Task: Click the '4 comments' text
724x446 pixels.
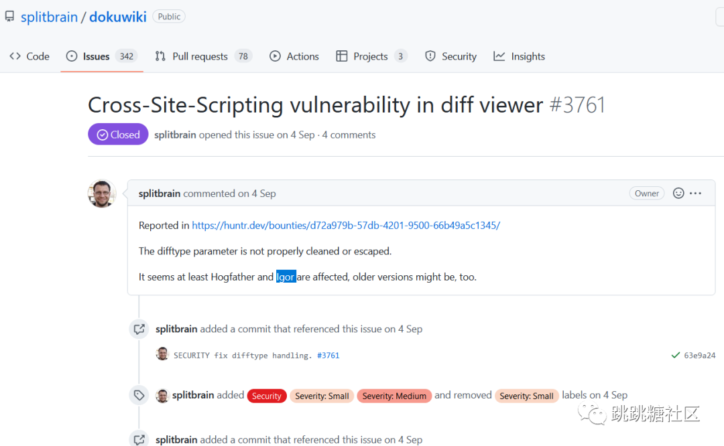Action: [x=349, y=135]
